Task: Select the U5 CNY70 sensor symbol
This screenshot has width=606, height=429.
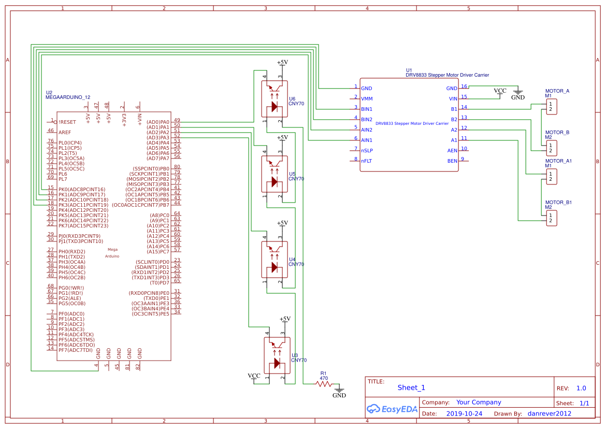Action: pyautogui.click(x=275, y=174)
